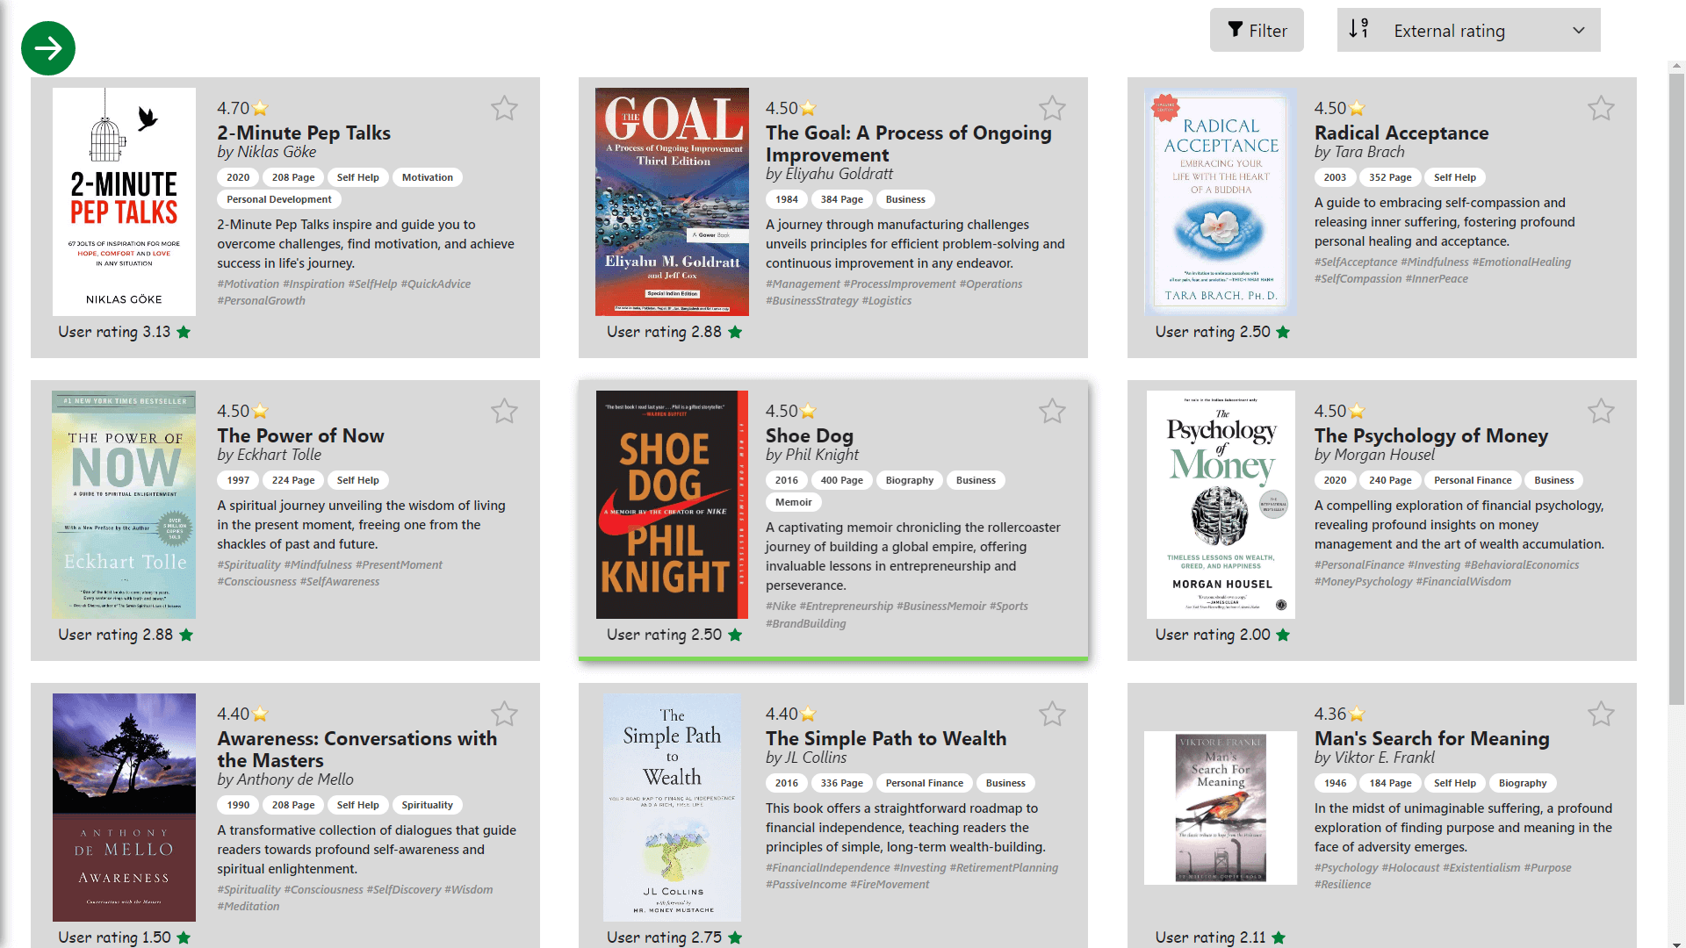Toggle the Business tag on The Goal
The image size is (1686, 948).
tap(904, 197)
